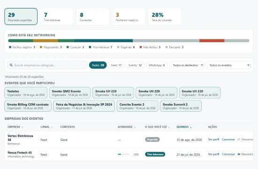The width and height of the screenshot is (258, 169).
Task: Open the Smoke Summit 2 chip
Action: tap(181, 106)
